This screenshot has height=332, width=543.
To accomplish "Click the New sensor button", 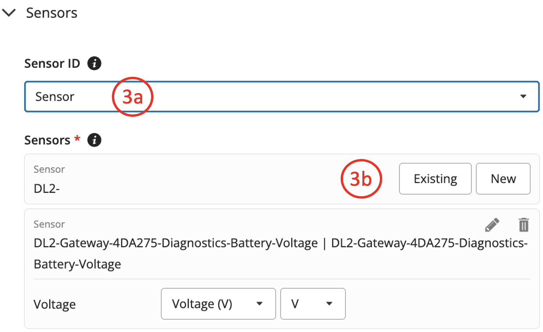I will pyautogui.click(x=503, y=179).
